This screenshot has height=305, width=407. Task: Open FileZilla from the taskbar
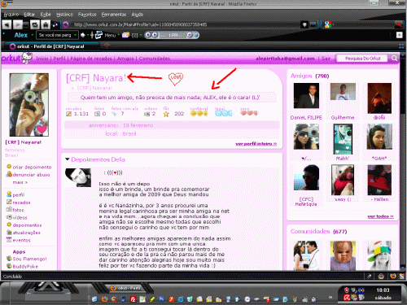pyautogui.click(x=133, y=299)
